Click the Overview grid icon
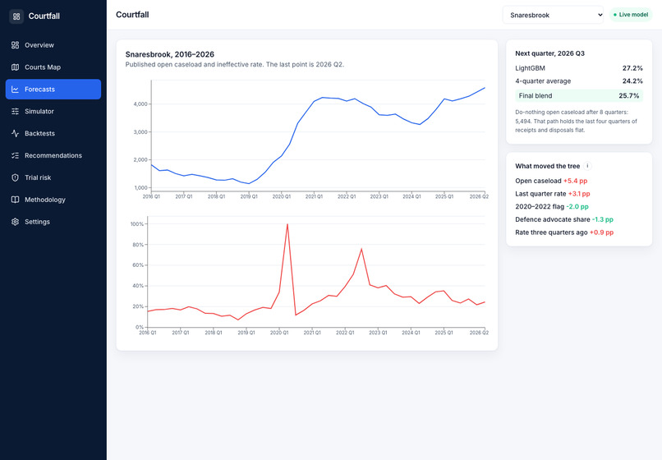 pyautogui.click(x=16, y=45)
